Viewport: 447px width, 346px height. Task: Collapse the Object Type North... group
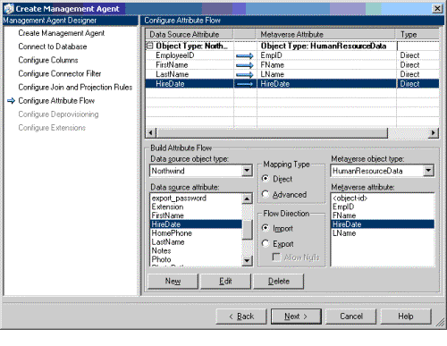[x=150, y=46]
